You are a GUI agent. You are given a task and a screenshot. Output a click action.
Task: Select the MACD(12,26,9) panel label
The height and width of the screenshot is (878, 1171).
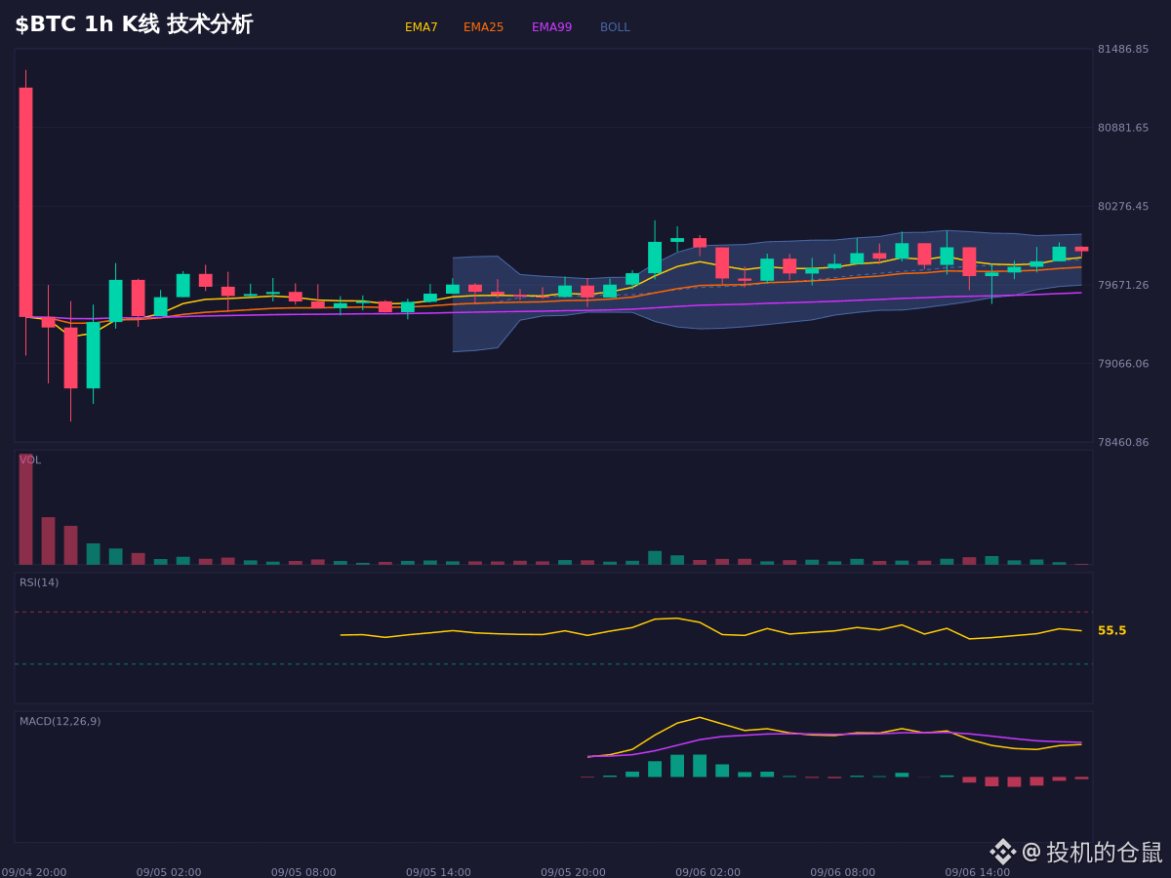click(60, 722)
